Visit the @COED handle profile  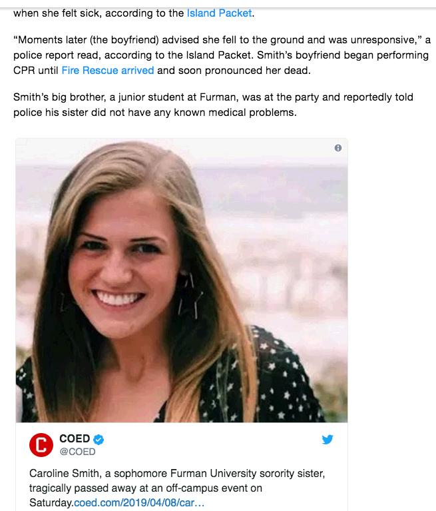tap(77, 452)
